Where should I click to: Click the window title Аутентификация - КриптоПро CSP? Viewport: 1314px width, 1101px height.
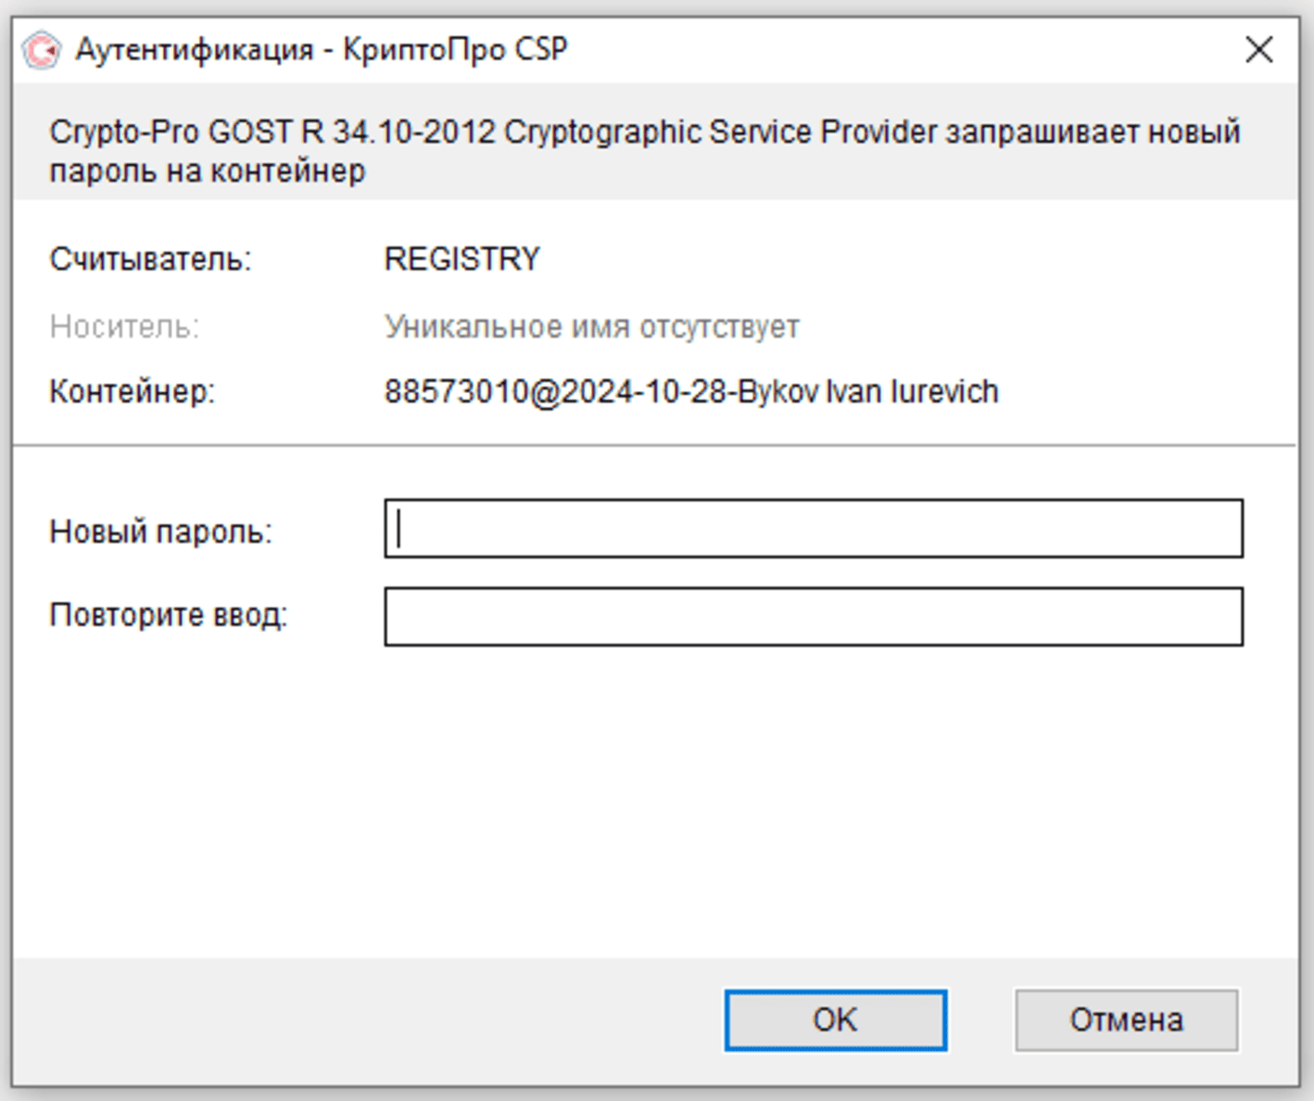322,49
